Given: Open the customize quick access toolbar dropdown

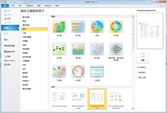Looking at the screenshot, I should [30, 2].
